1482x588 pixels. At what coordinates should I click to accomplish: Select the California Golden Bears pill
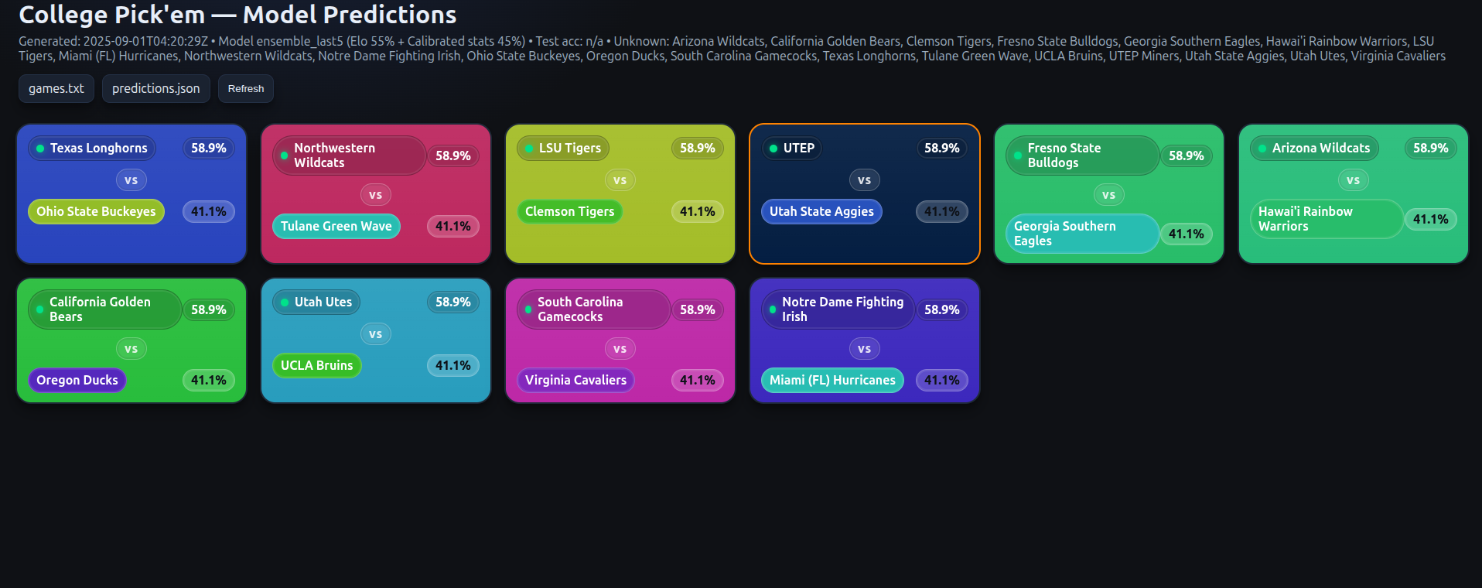[x=104, y=309]
